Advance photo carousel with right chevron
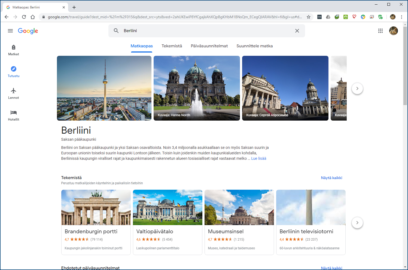The width and height of the screenshot is (408, 270). 357,88
